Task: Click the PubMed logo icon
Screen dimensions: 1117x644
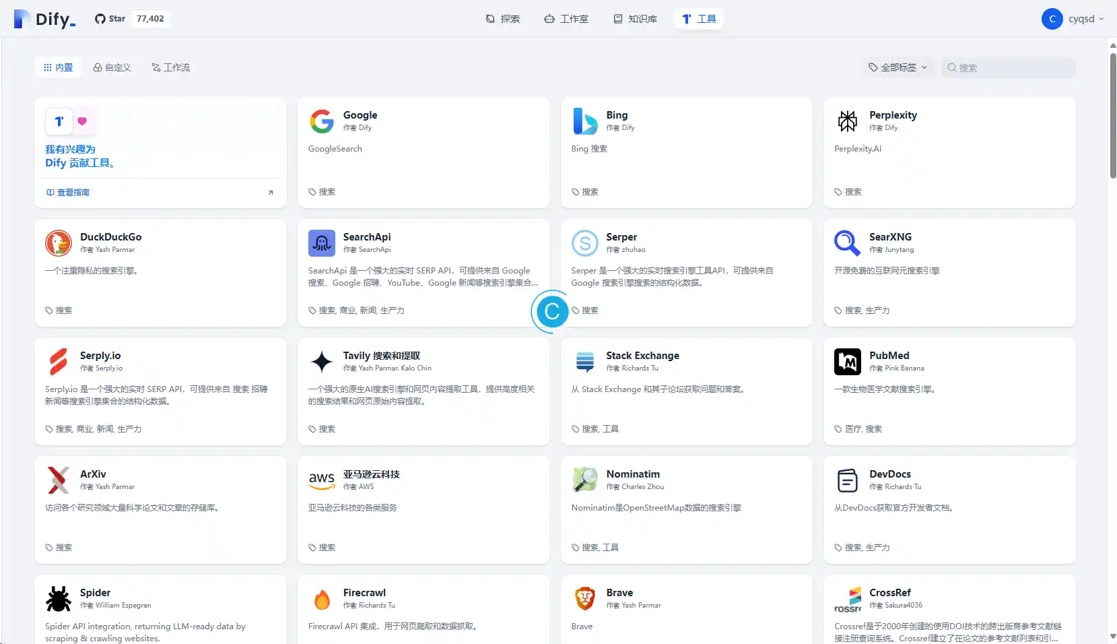Action: pos(848,362)
